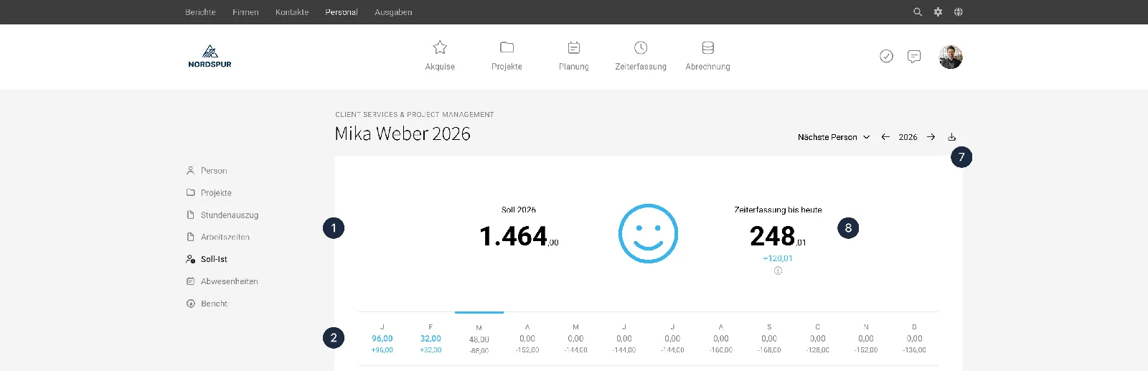Go to next year with right arrow
The image size is (1148, 371).
coord(931,137)
